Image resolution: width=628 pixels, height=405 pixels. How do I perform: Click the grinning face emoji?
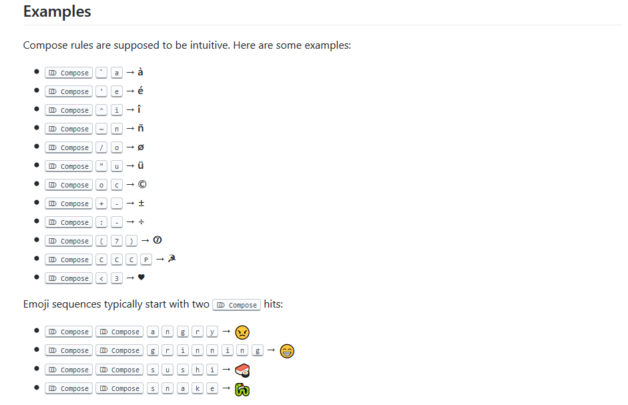tap(287, 352)
